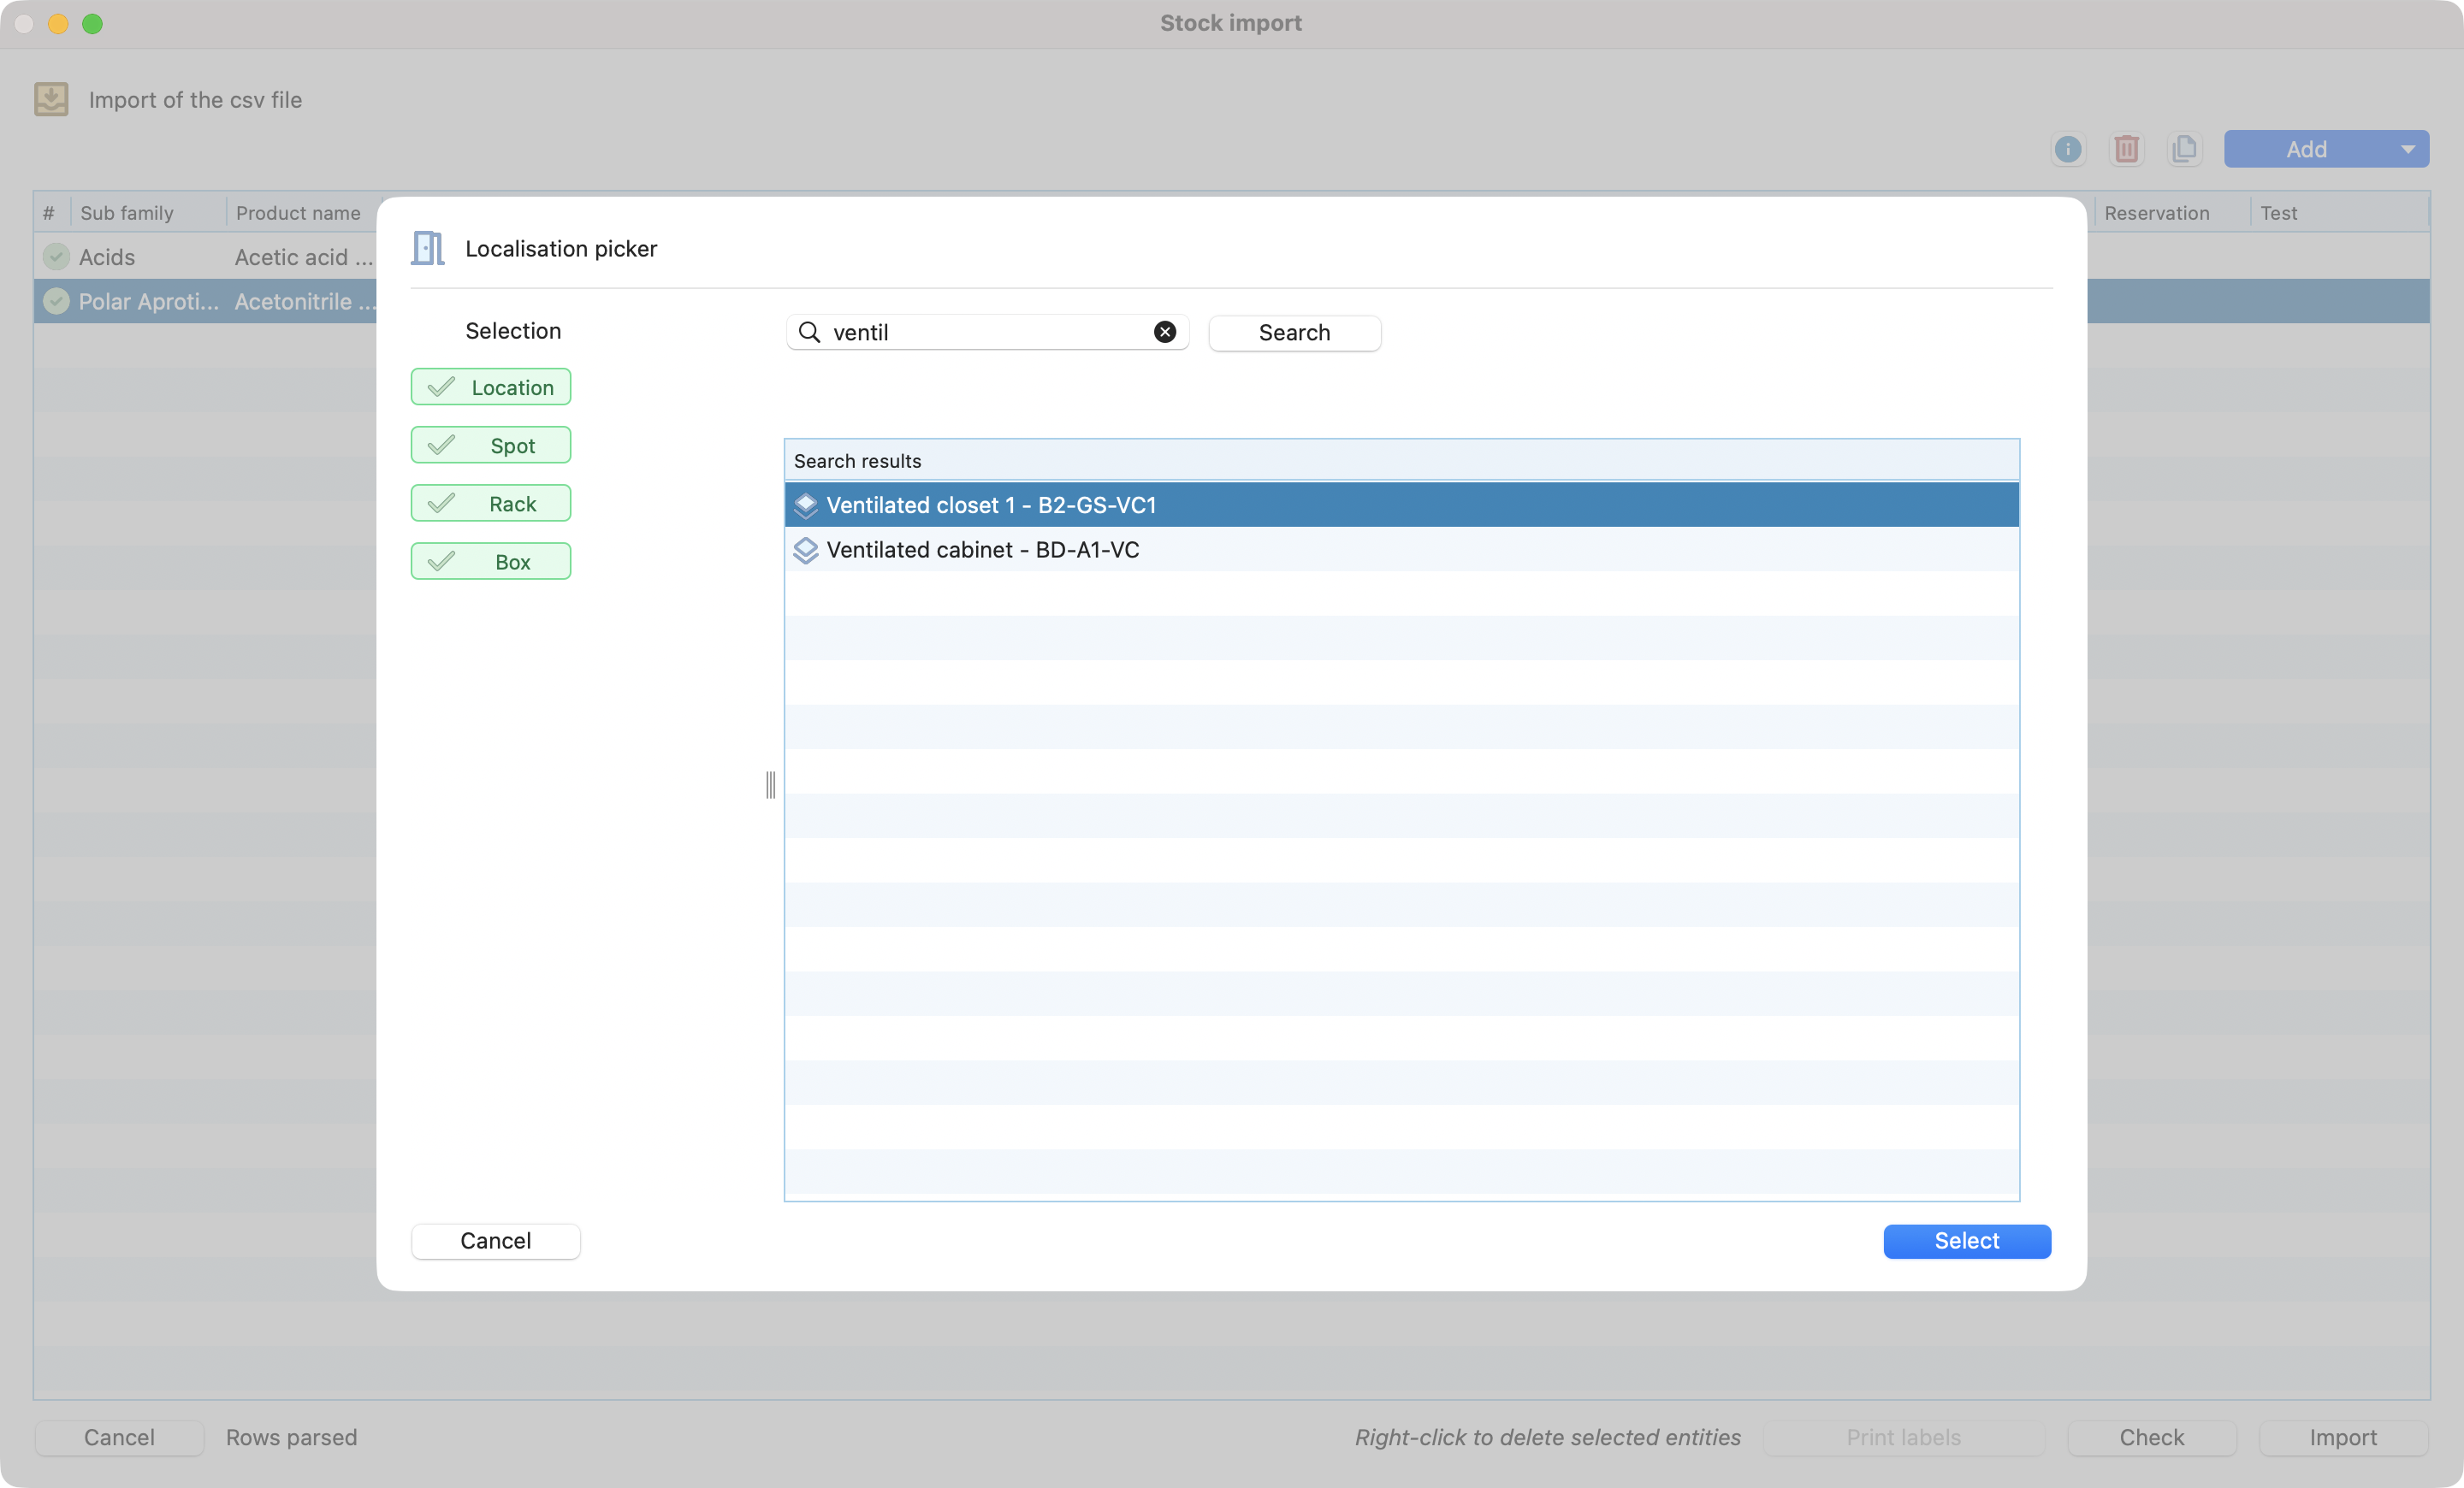Click the panel splitter drag handle

(x=770, y=784)
